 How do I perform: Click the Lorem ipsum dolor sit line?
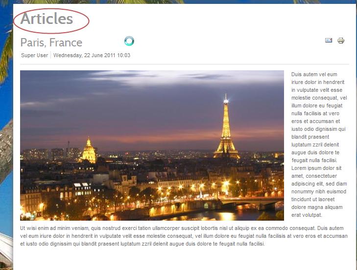[316, 168]
